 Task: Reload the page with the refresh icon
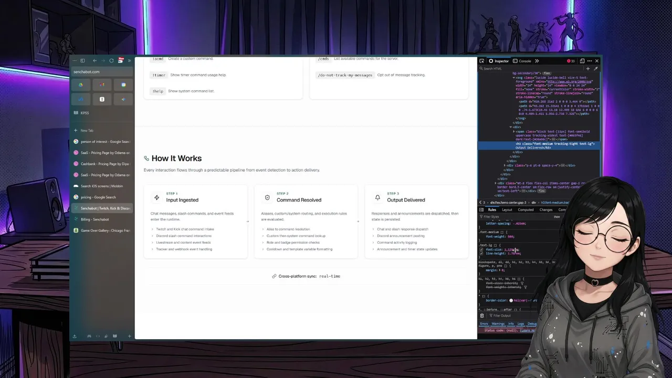(x=111, y=61)
